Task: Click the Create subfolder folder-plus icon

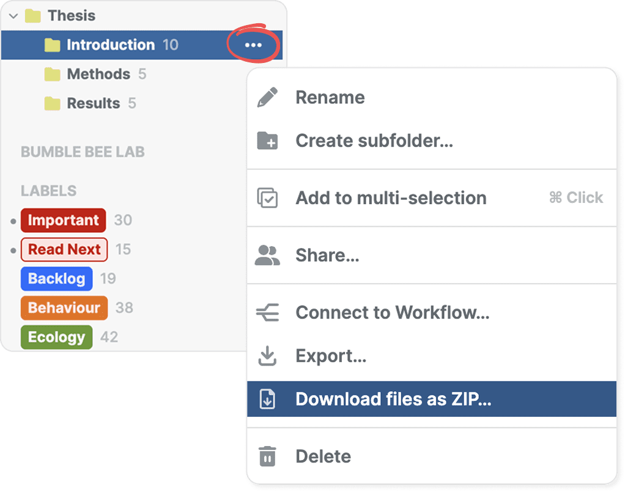Action: (267, 141)
